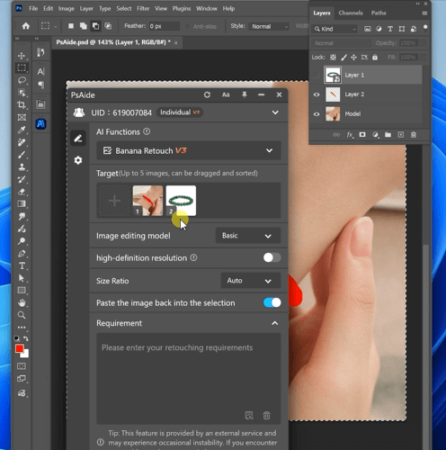Select the Eraser tool
This screenshot has height=450, width=446.
[22, 192]
